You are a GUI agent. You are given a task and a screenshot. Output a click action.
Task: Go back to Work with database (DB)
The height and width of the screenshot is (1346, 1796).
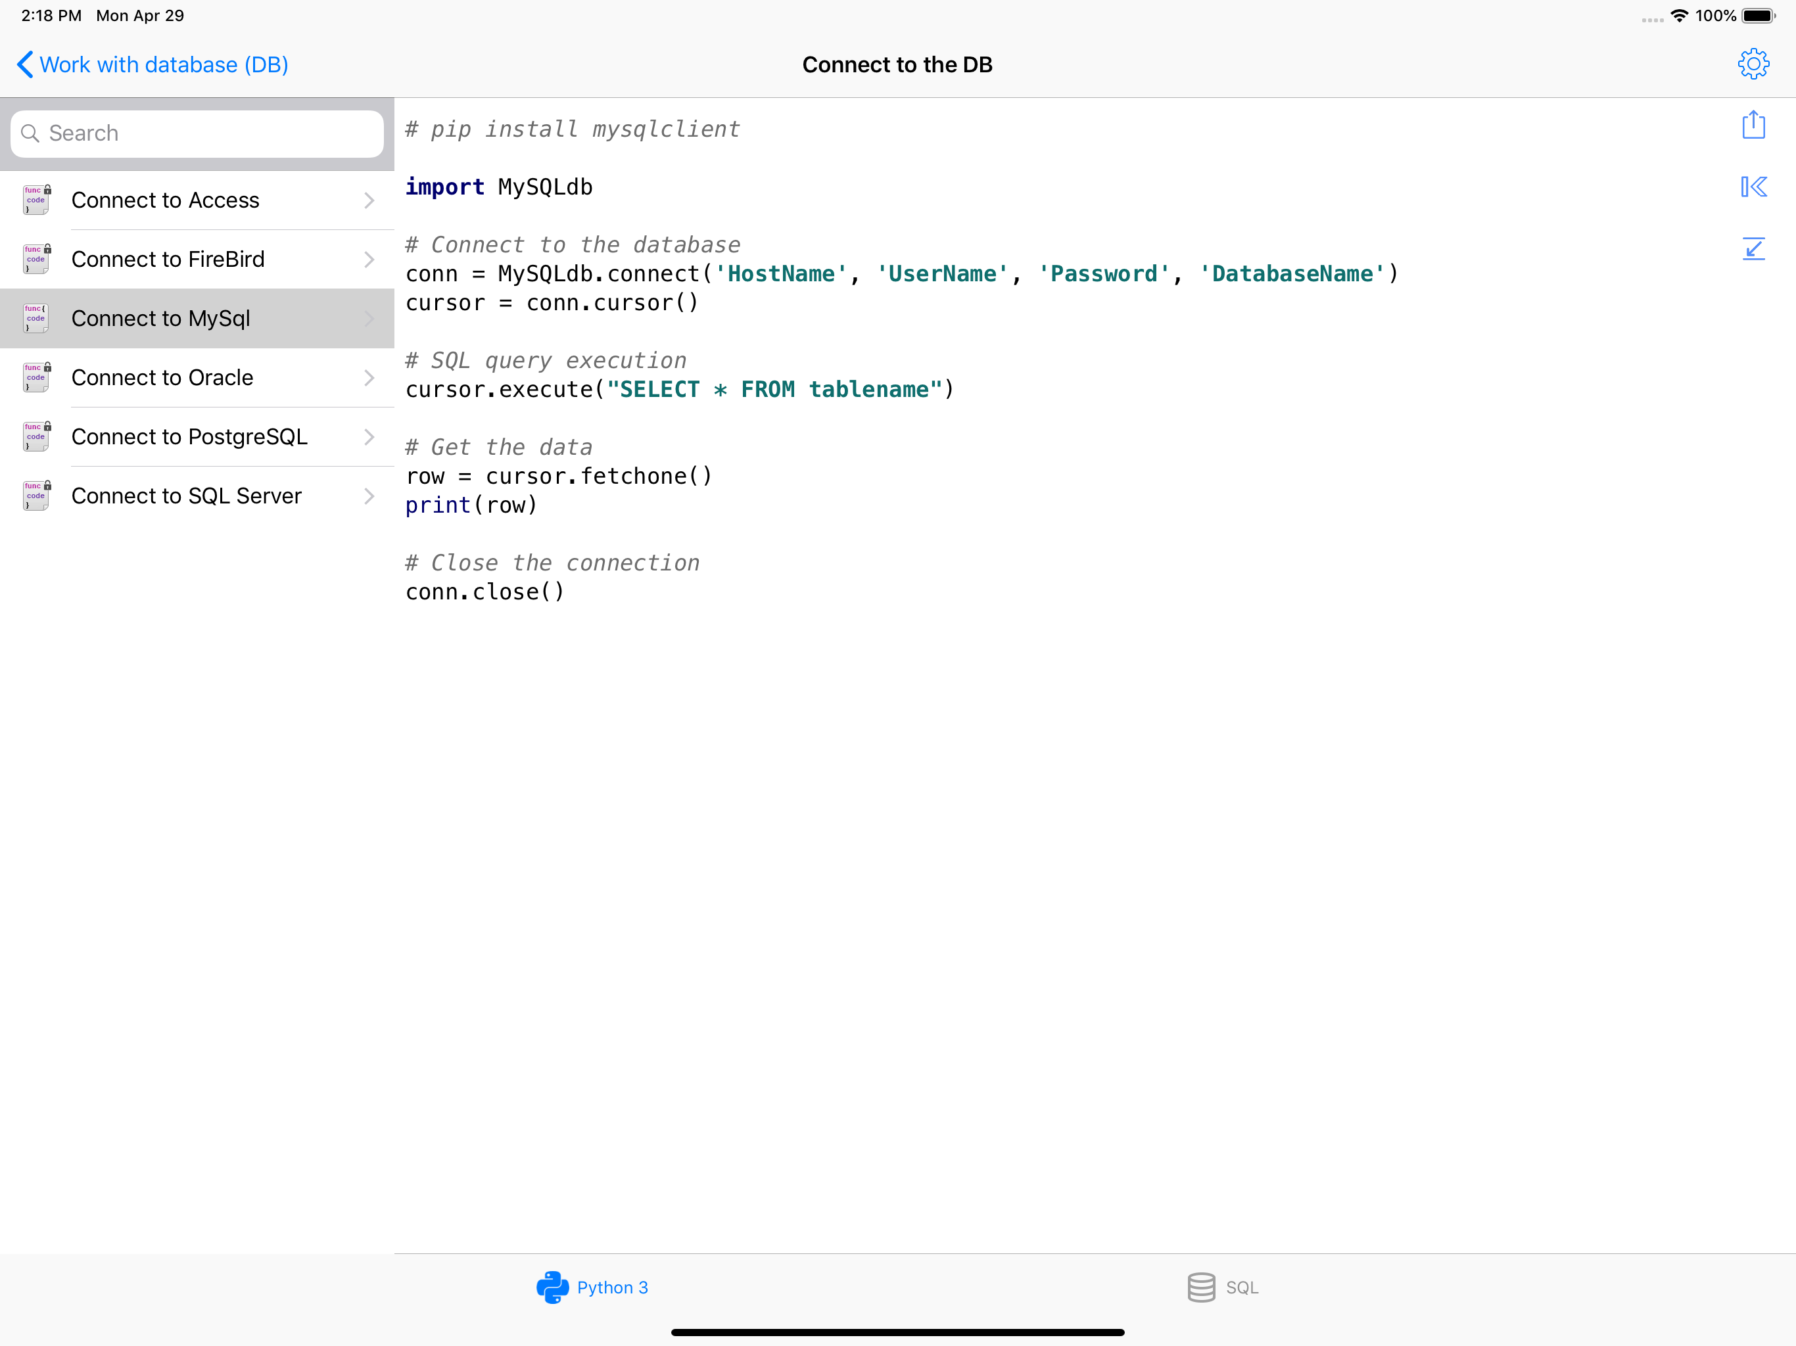tap(153, 65)
